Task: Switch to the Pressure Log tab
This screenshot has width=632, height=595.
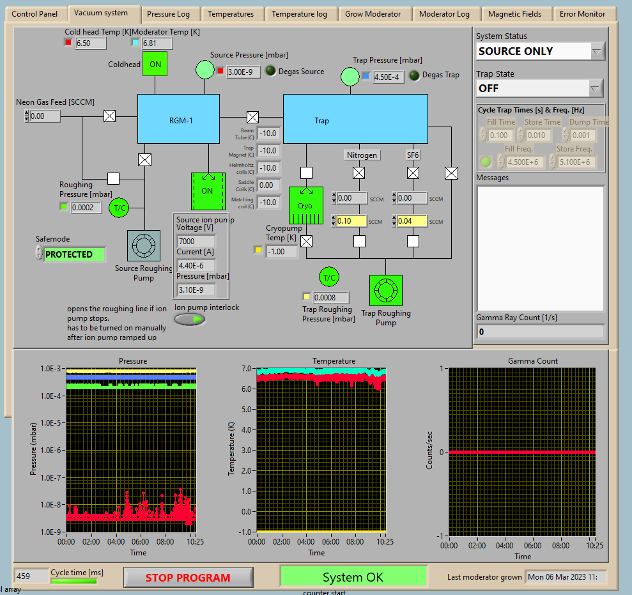Action: (167, 14)
